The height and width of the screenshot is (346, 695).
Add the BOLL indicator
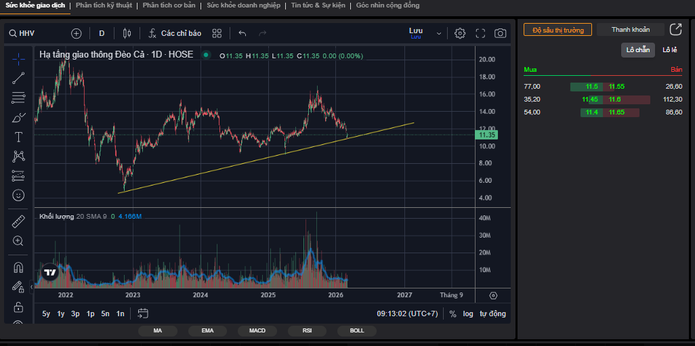click(x=357, y=330)
